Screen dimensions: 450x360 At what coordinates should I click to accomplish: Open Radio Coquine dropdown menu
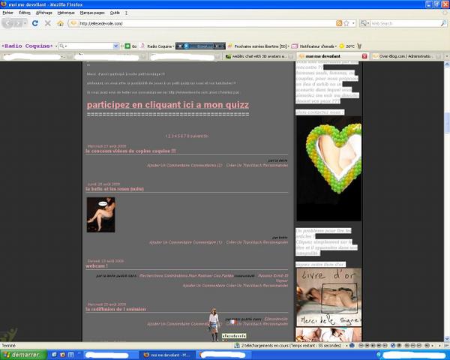[x=173, y=46]
